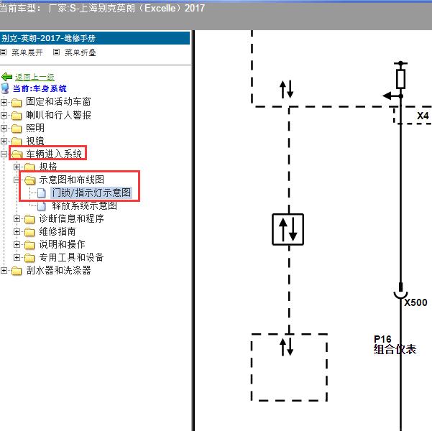
Task: Click the 视镜 folder icon
Action: click(17, 142)
